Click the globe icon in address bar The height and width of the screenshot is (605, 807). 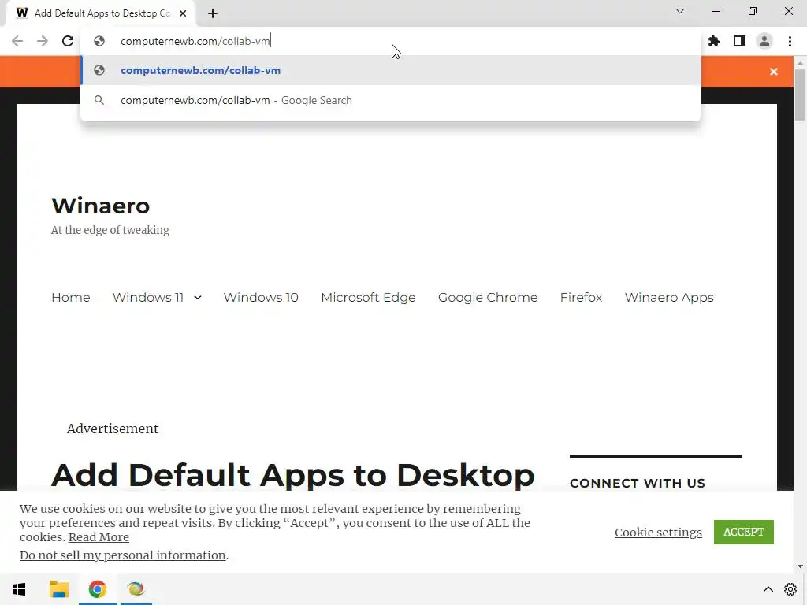coord(99,41)
